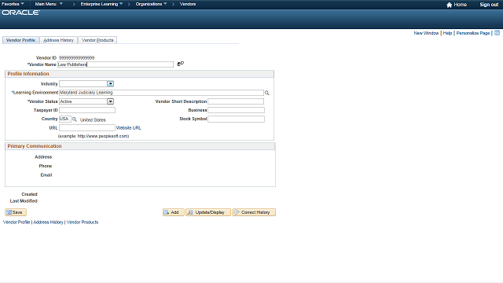This screenshot has height=283, width=503.
Task: Click Personalize Page link
Action: tap(473, 33)
